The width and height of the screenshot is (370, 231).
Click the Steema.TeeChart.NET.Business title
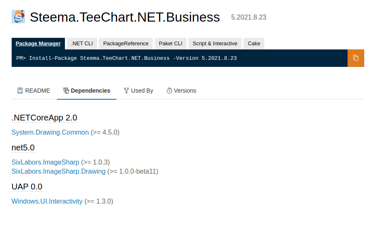[x=125, y=17]
